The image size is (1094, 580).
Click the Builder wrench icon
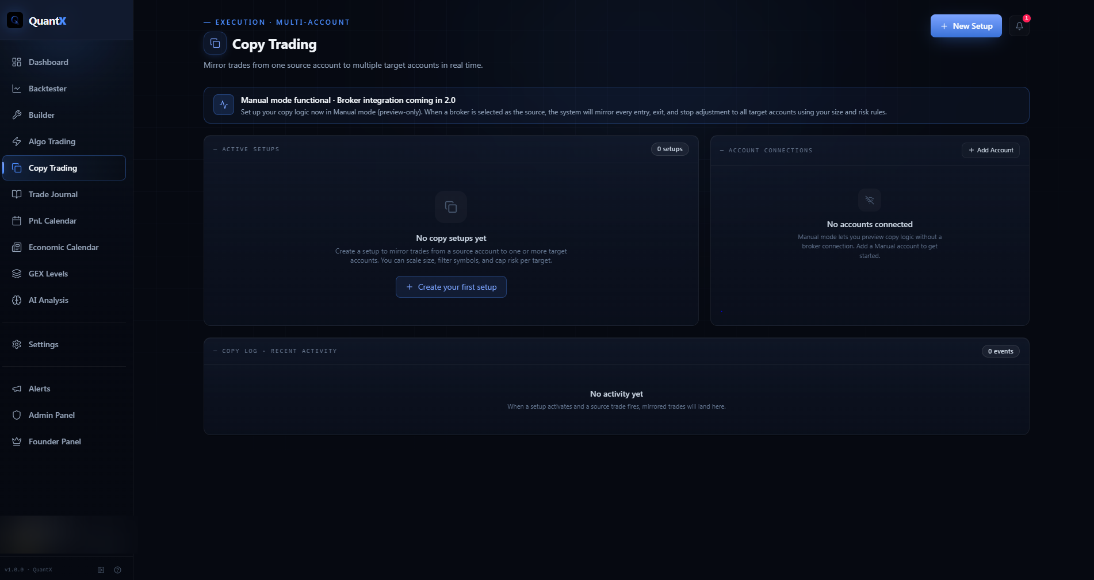(17, 115)
